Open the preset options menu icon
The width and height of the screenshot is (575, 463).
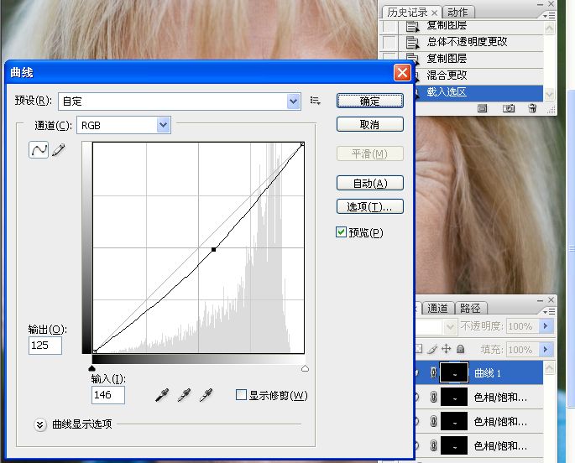pos(315,101)
